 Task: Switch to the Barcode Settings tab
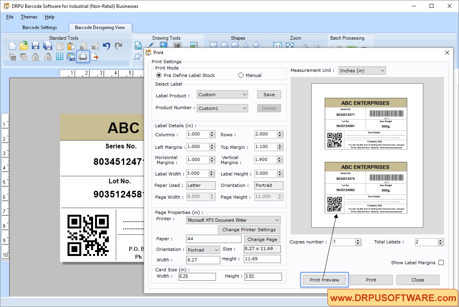(x=40, y=27)
